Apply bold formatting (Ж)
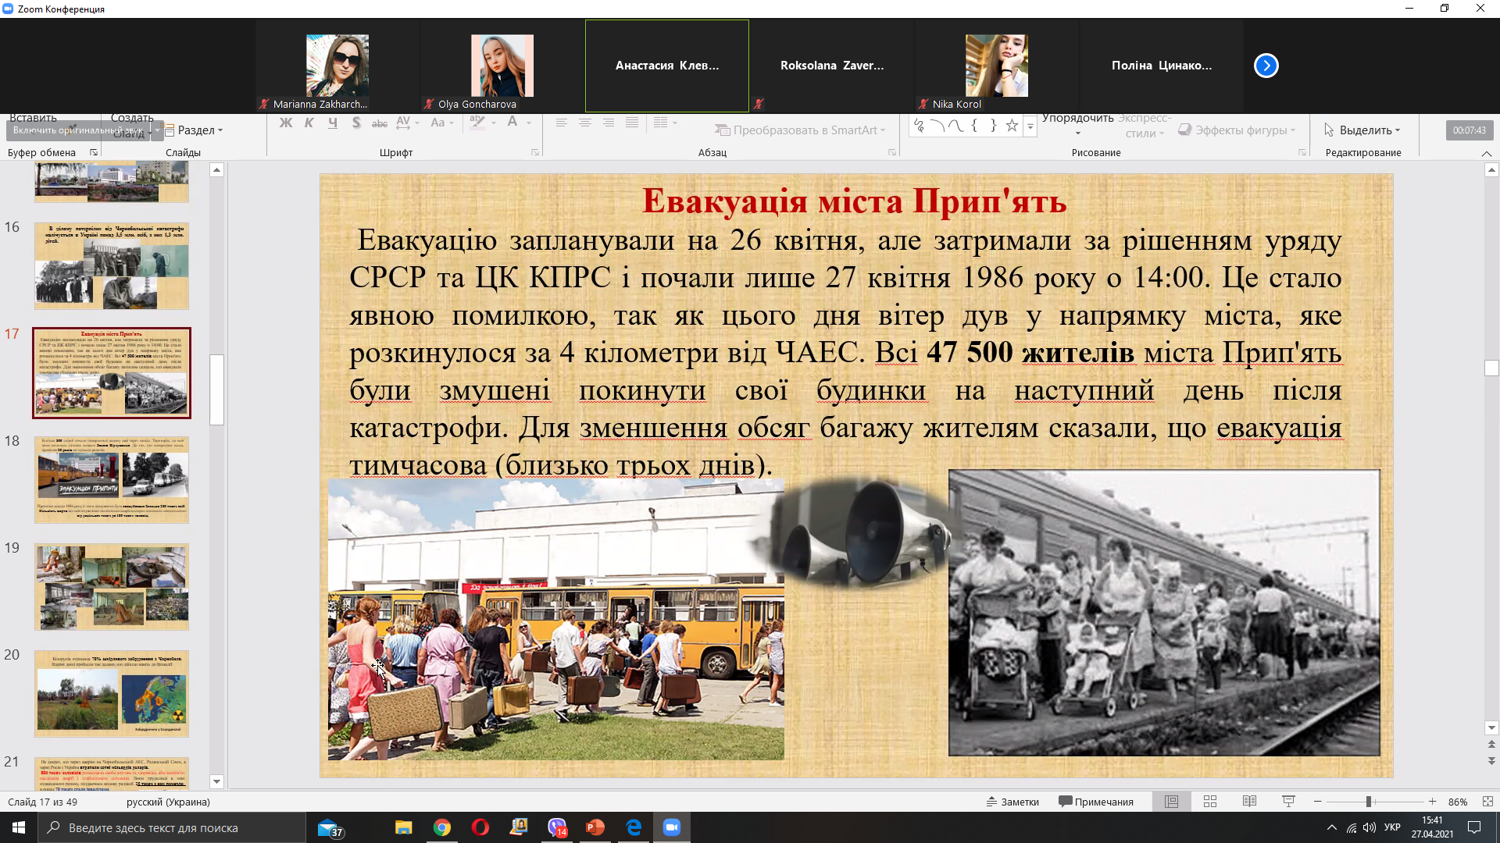The image size is (1500, 843). coord(286,123)
